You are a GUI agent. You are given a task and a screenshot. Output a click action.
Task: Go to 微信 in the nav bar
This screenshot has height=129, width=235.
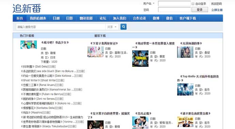(x=169, y=18)
